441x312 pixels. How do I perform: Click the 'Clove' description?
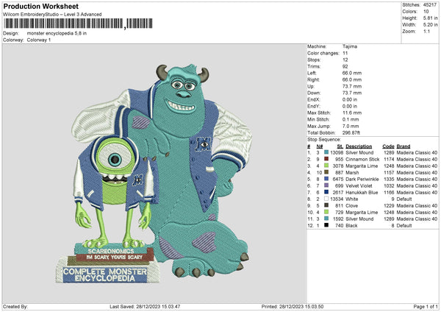[351, 206]
